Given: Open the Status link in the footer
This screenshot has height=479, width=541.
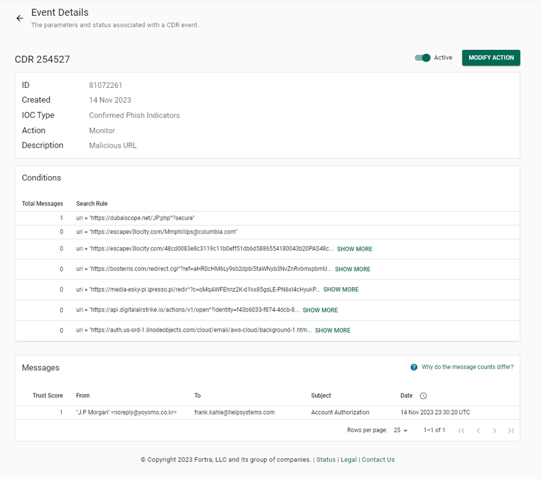Looking at the screenshot, I should click(326, 459).
